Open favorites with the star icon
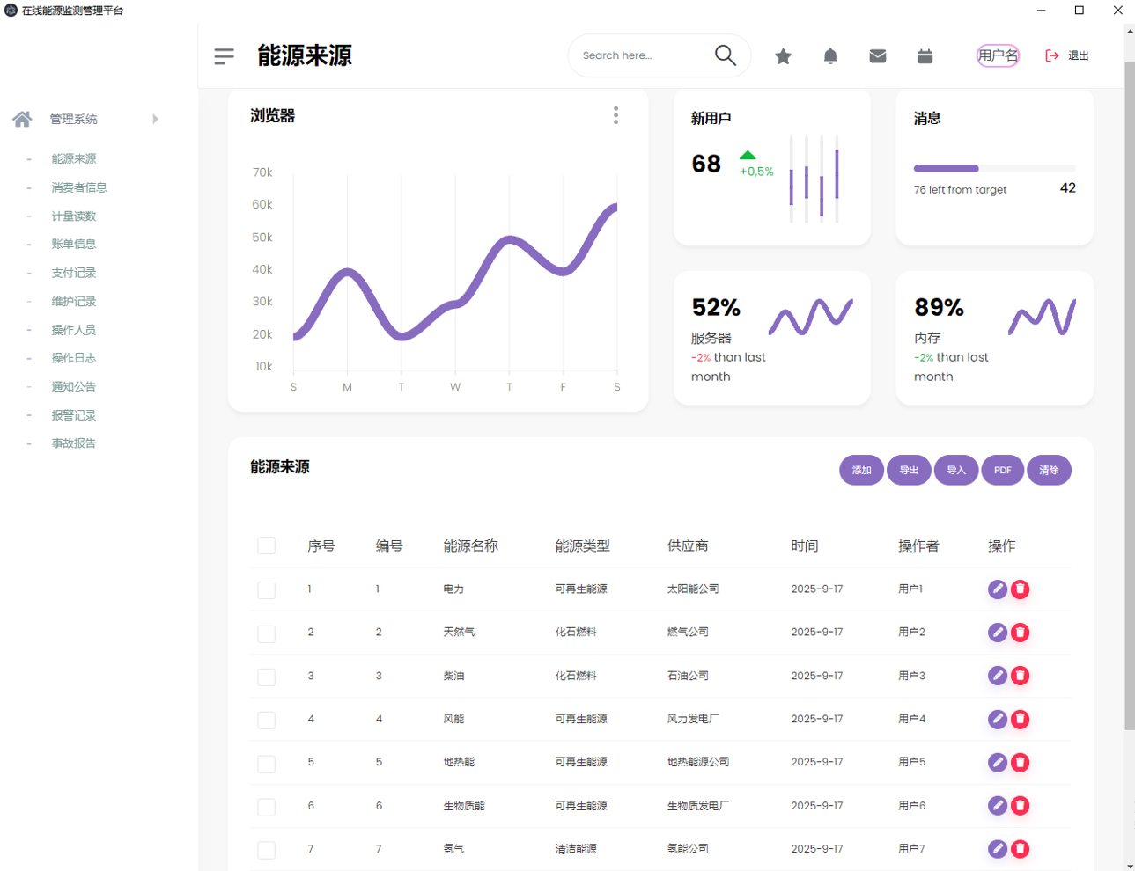This screenshot has height=871, width=1135. point(783,56)
